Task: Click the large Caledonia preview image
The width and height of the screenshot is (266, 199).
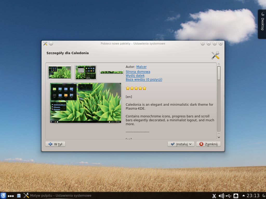Action: [86, 103]
